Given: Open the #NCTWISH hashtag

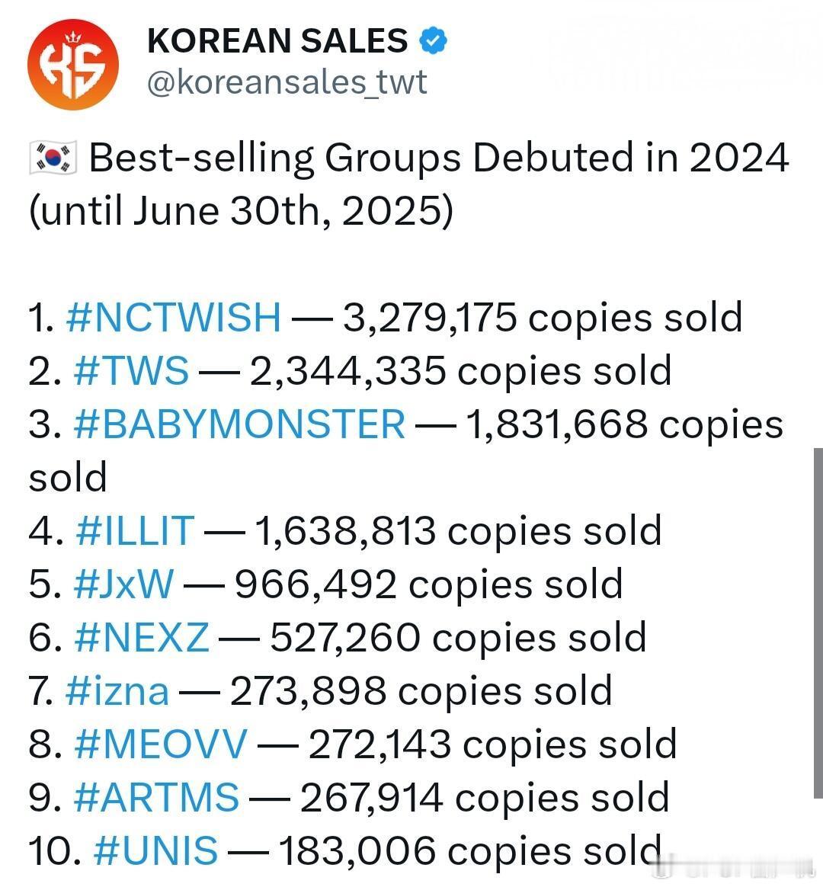Looking at the screenshot, I should [x=173, y=317].
